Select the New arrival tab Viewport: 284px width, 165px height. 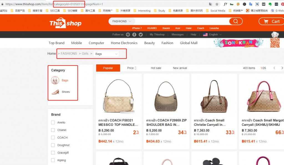180,68
